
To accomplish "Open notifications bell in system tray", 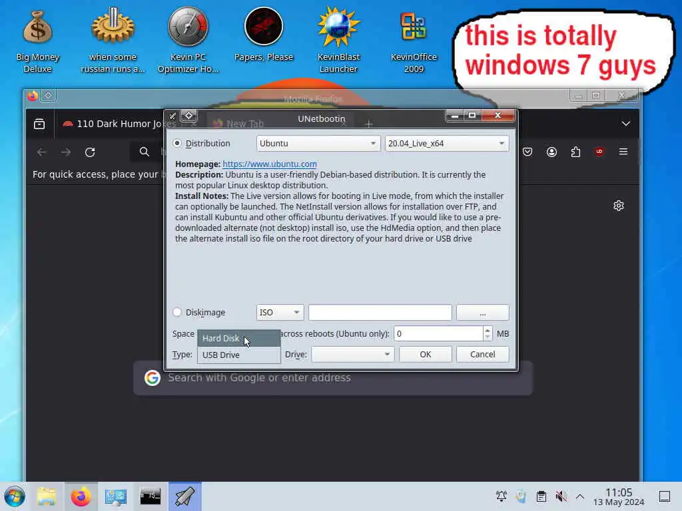I will [x=501, y=496].
